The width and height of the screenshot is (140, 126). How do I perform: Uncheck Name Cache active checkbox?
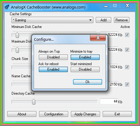127,84
